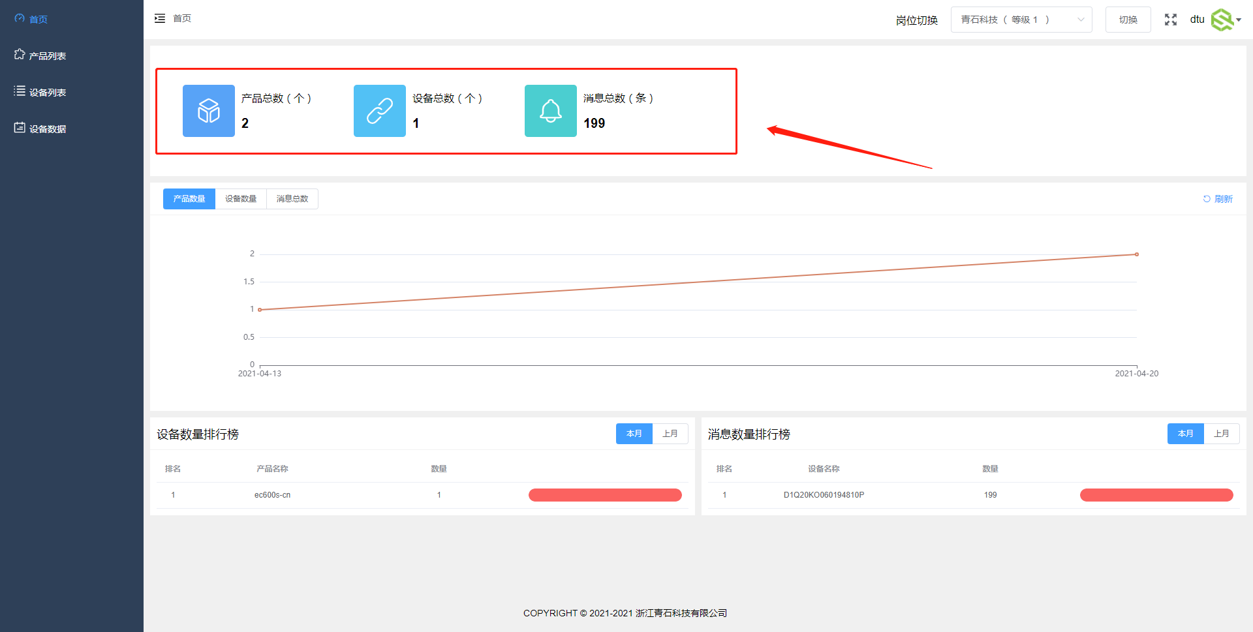Screen dimensions: 1253x632
Task: Select 上月 in message ranking panel
Action: [x=1222, y=434]
